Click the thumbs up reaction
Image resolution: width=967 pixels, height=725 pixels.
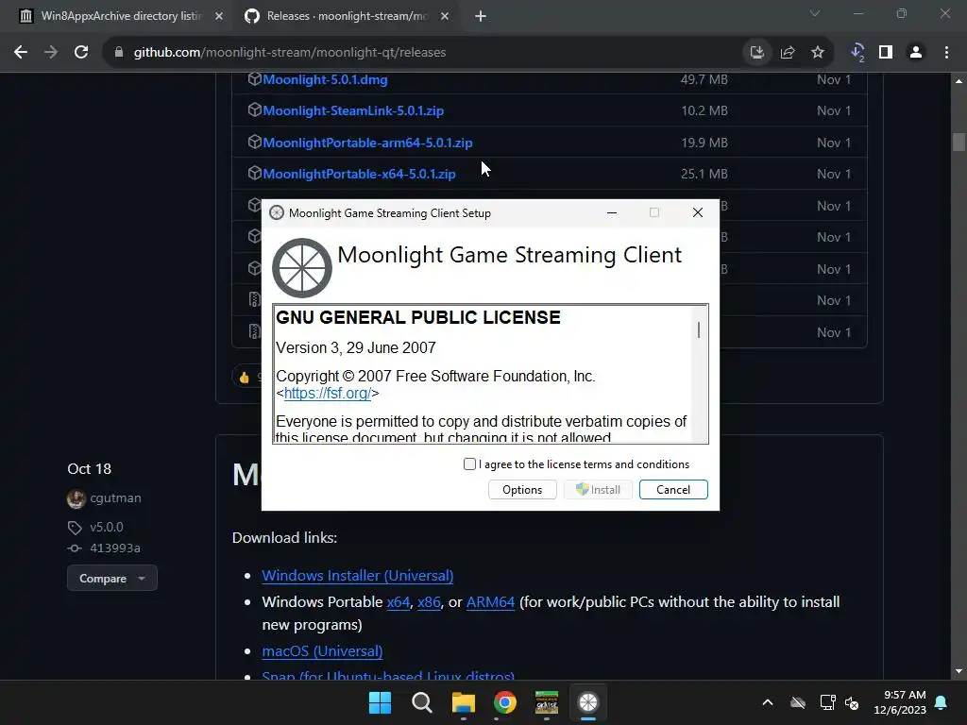coord(246,377)
